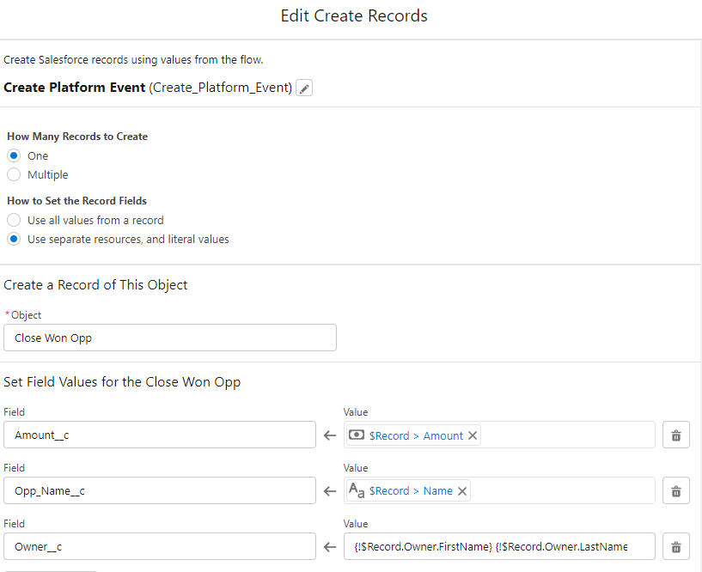
Task: Click the text type icon in Name value
Action: click(x=357, y=490)
